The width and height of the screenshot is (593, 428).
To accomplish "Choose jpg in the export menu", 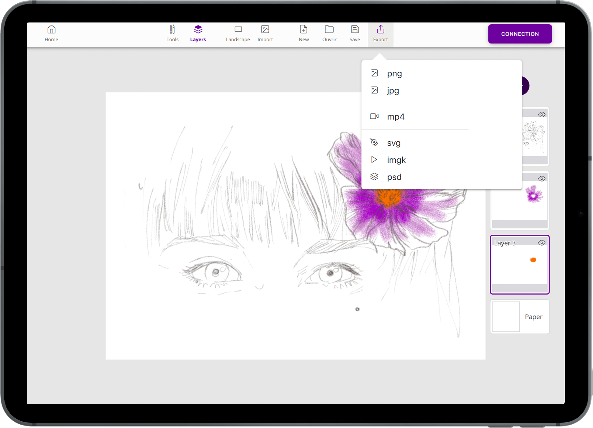I will click(x=393, y=91).
